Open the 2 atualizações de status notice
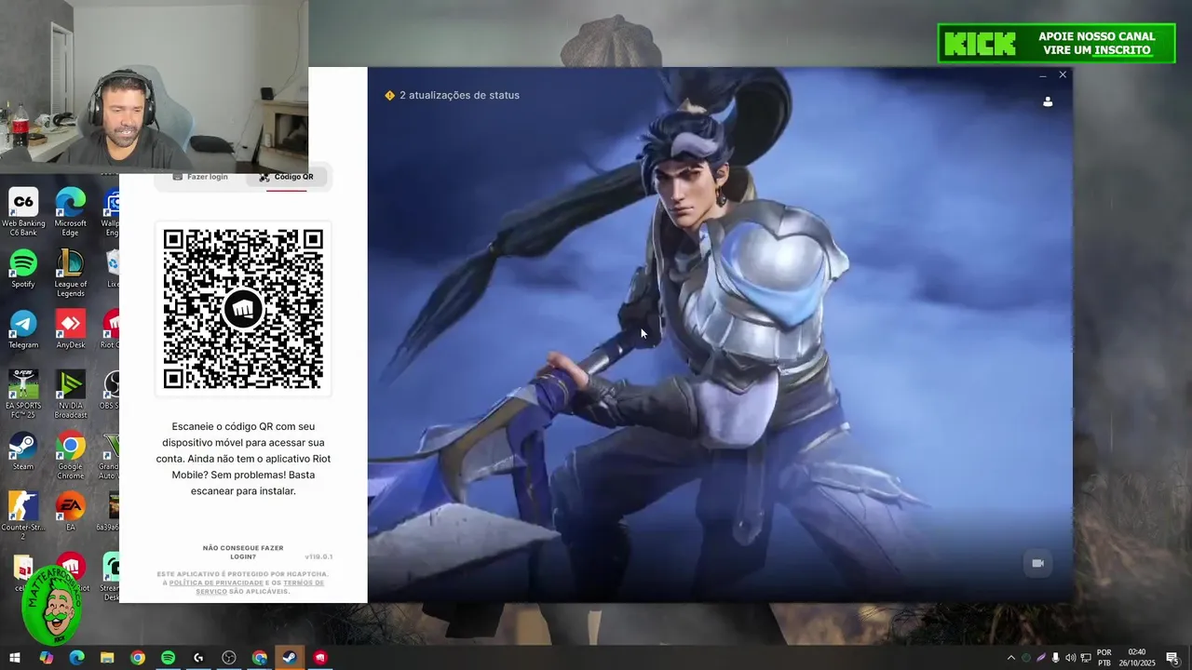This screenshot has width=1192, height=670. click(452, 95)
